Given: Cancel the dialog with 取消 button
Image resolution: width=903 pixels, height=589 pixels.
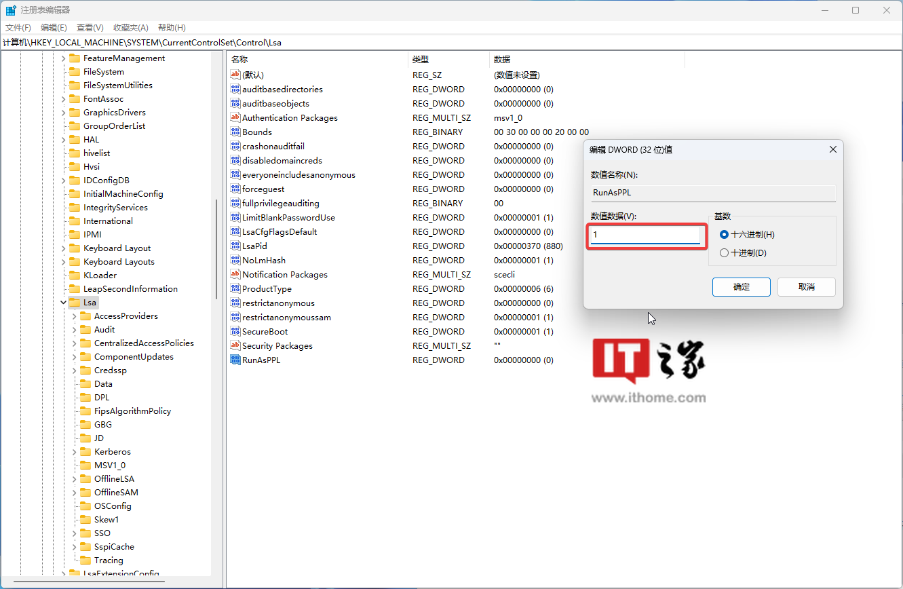Looking at the screenshot, I should [x=807, y=286].
